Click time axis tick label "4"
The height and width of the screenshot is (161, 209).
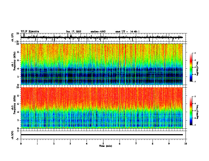coord(87,144)
